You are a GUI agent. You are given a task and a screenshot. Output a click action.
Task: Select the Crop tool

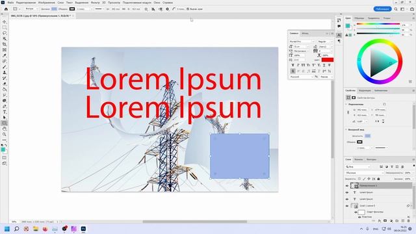[x=5, y=44]
